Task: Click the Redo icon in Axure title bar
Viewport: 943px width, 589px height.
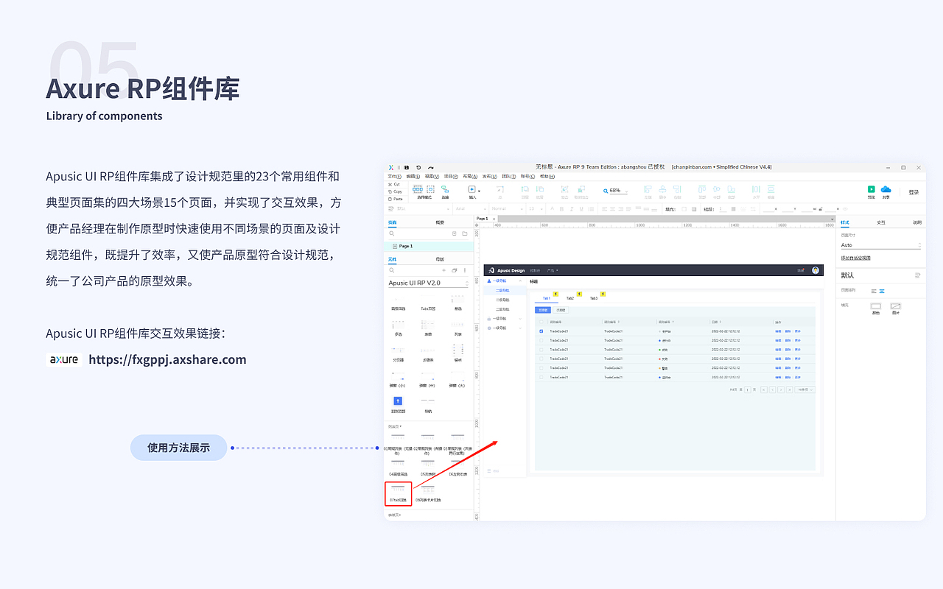Action: coord(431,168)
